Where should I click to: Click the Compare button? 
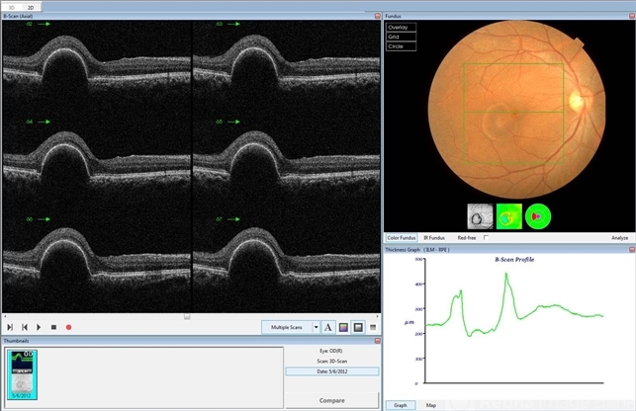click(331, 400)
